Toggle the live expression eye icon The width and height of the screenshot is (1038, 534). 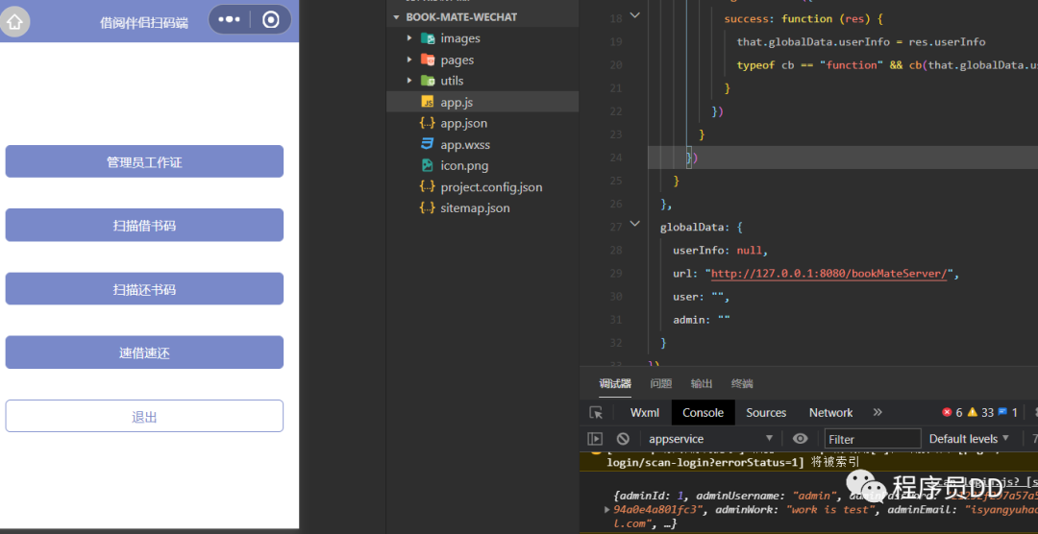(x=800, y=439)
